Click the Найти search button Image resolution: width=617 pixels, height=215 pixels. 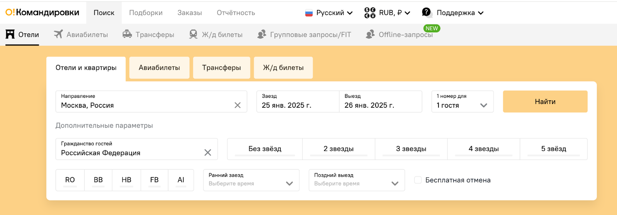click(545, 102)
